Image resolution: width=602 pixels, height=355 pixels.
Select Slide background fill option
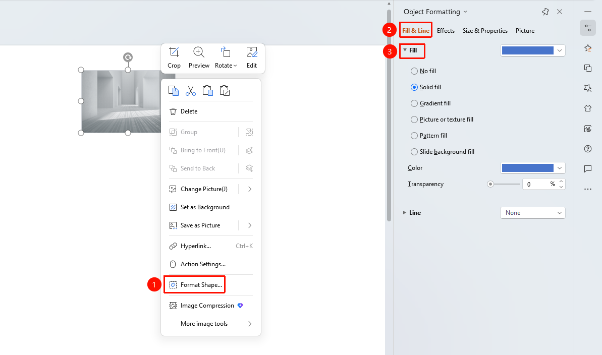pyautogui.click(x=414, y=152)
